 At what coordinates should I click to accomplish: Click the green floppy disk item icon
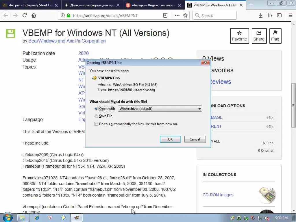(x=11, y=34)
